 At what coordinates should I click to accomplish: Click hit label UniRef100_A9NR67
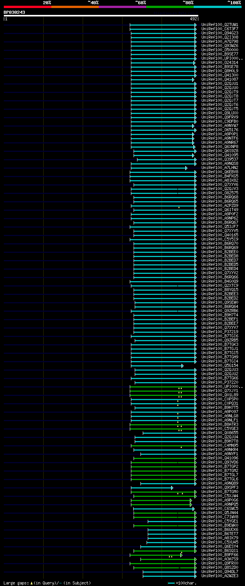[220, 142]
